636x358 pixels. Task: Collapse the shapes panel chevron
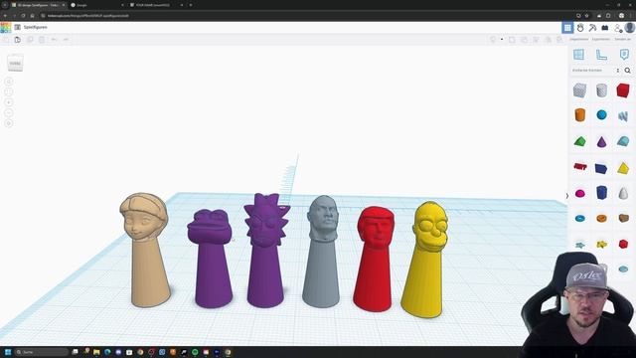coord(567,196)
